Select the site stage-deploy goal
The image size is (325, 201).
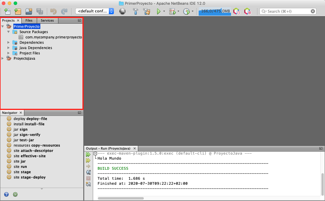[29, 177]
